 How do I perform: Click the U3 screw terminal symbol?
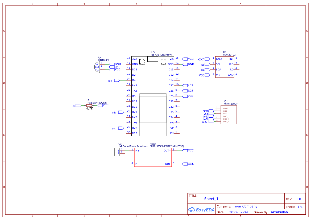pos(117,152)
